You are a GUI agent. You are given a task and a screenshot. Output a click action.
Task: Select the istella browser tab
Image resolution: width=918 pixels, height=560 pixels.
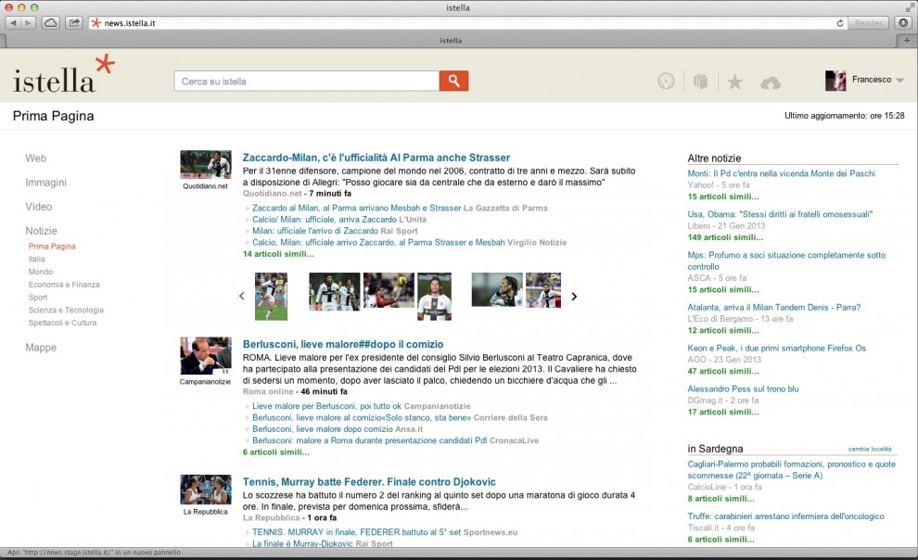coord(451,41)
